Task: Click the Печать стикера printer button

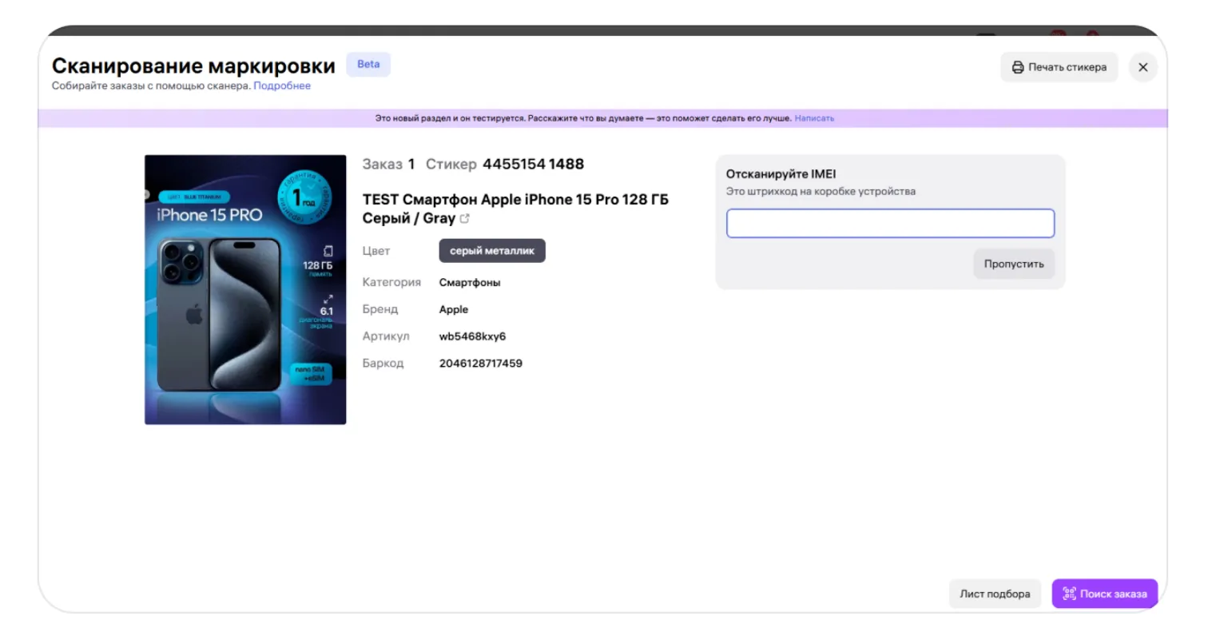Action: tap(1059, 67)
